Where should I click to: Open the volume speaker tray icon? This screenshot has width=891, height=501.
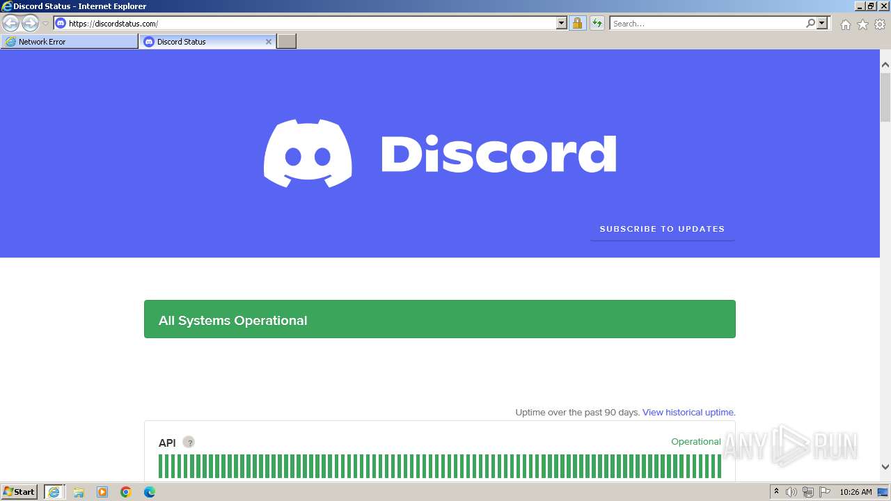tap(791, 492)
